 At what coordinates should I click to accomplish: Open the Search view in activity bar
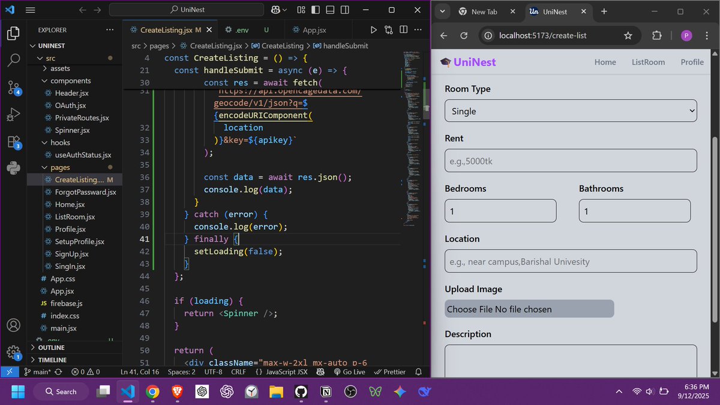pos(13,60)
